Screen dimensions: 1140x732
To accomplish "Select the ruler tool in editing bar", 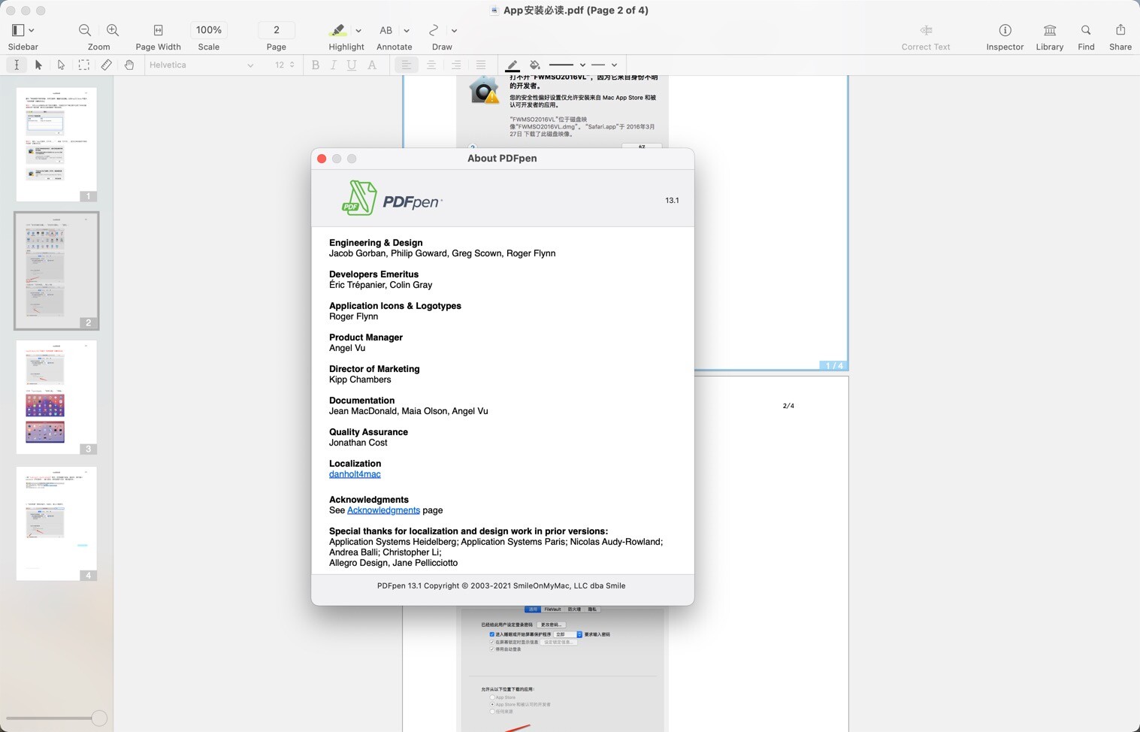I will [106, 65].
